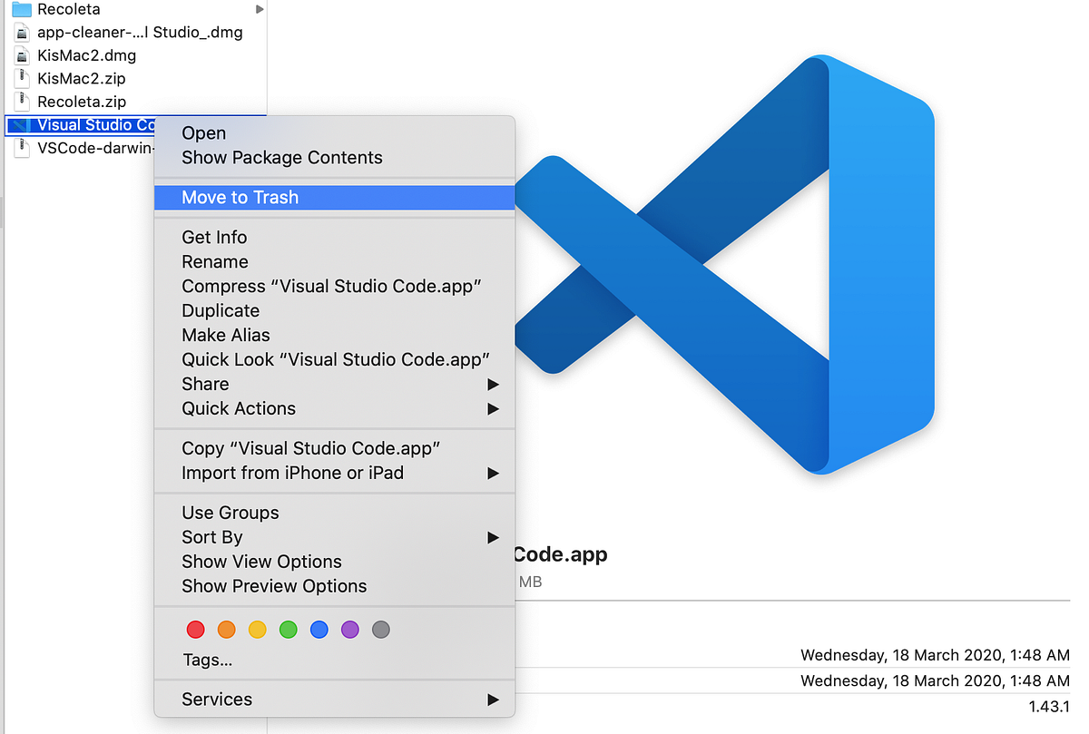Viewport: 1089px width, 734px height.
Task: Choose Use Groups
Action: (335, 514)
